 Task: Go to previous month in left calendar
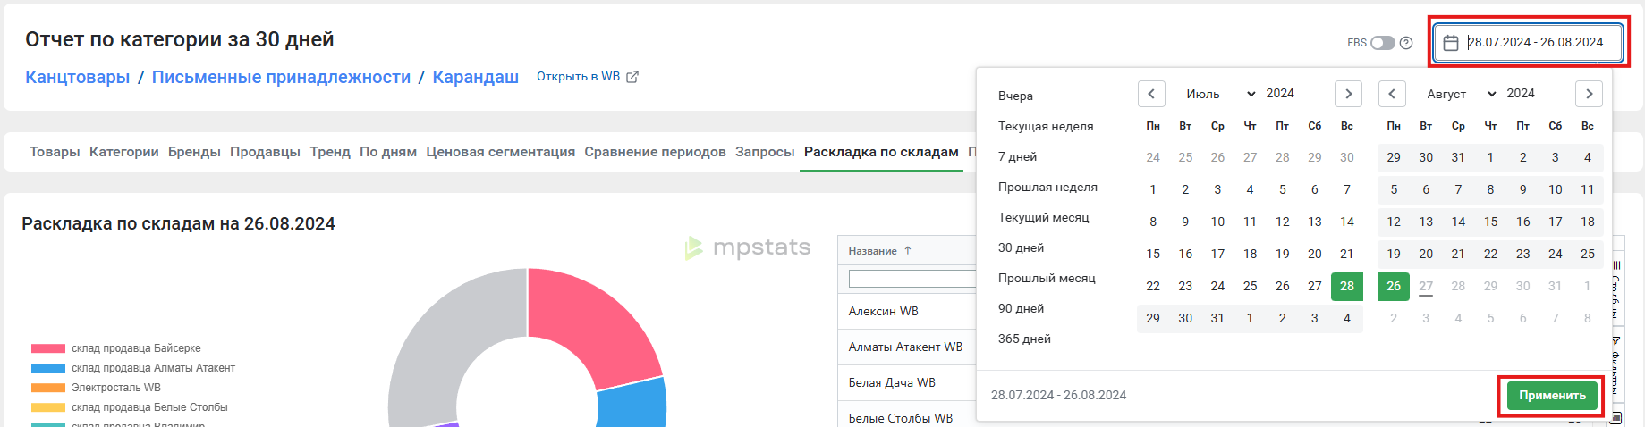click(1151, 94)
